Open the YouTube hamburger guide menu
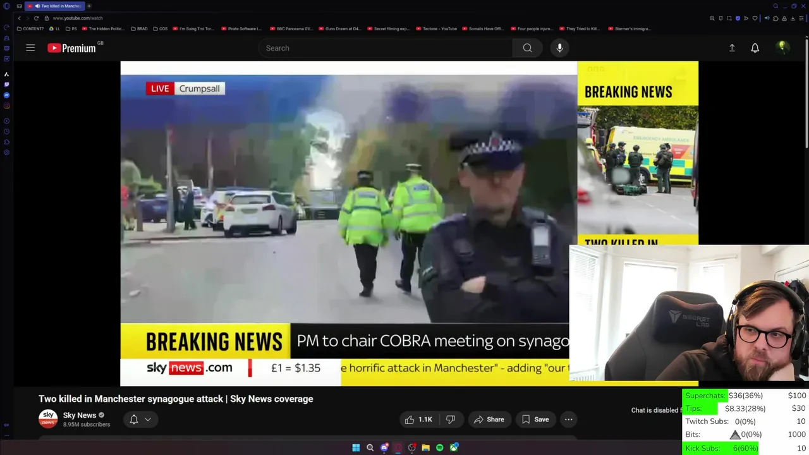The height and width of the screenshot is (455, 809). pyautogui.click(x=30, y=48)
